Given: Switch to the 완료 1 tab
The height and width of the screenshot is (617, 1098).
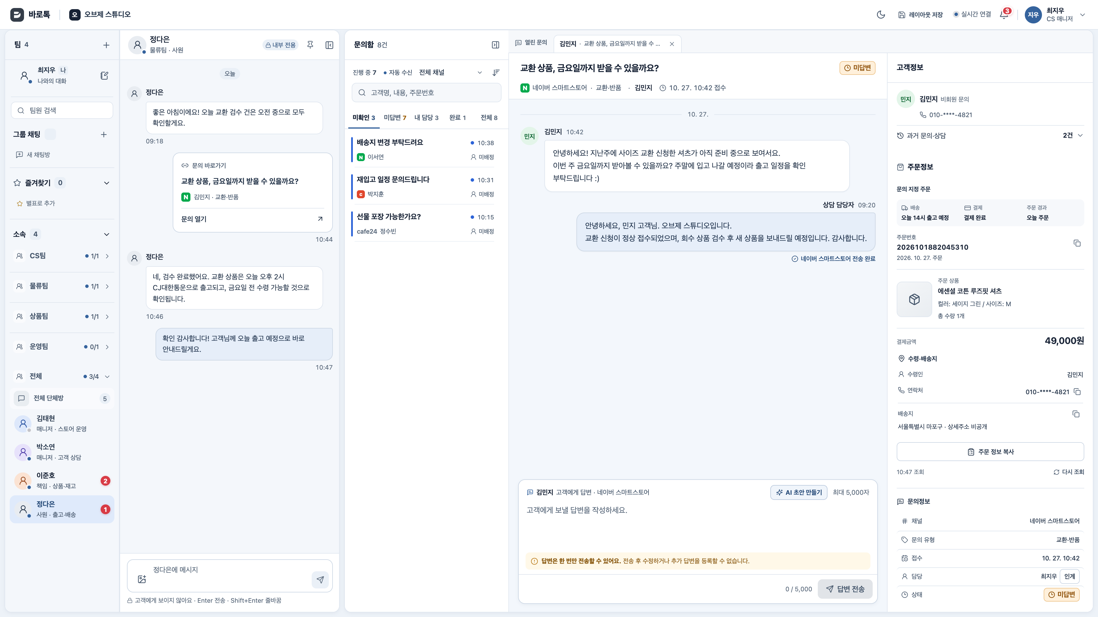Looking at the screenshot, I should pyautogui.click(x=457, y=117).
